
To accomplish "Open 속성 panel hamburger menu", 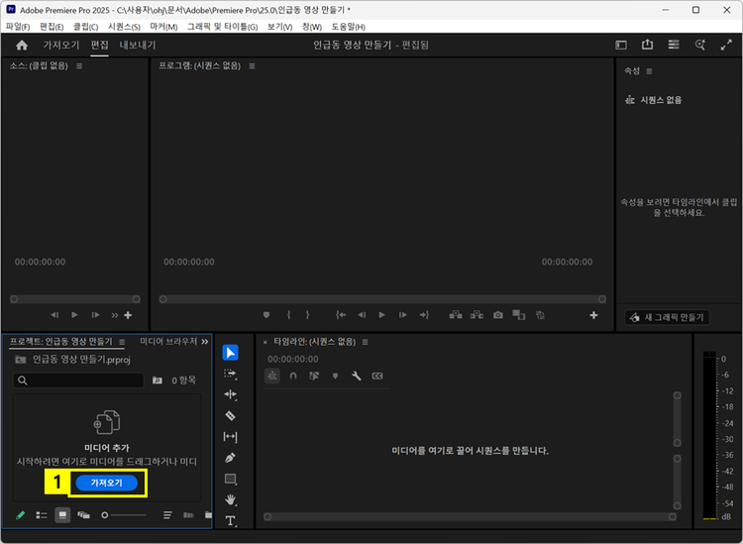I will [x=649, y=71].
